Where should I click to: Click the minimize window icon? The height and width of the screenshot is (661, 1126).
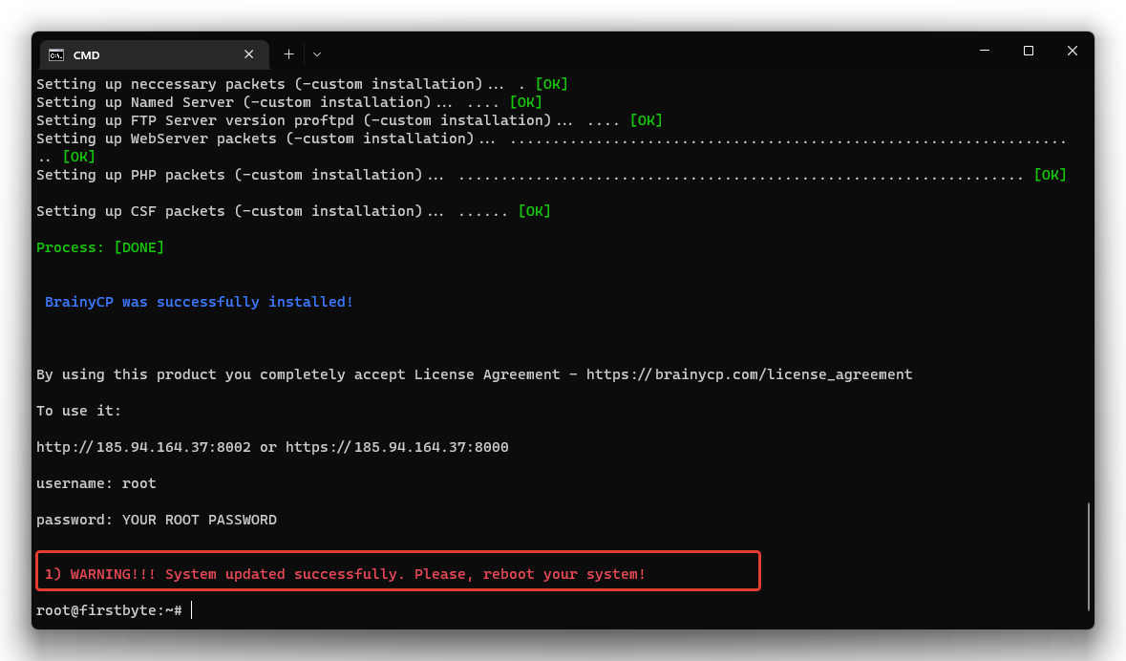coord(985,51)
